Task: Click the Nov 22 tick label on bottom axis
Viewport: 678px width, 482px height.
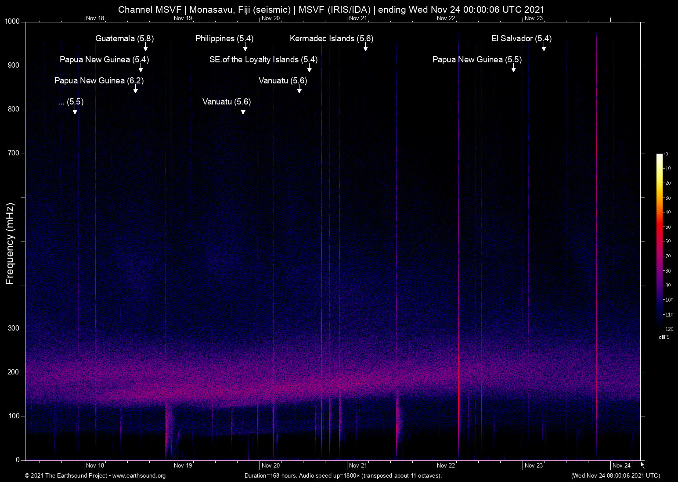Action: 447,465
